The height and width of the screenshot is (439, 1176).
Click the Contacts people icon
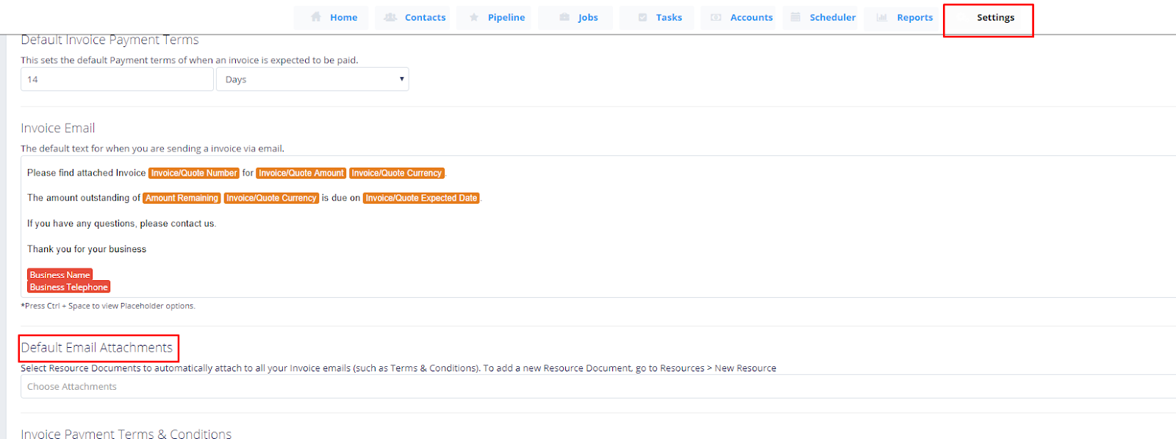pos(390,17)
